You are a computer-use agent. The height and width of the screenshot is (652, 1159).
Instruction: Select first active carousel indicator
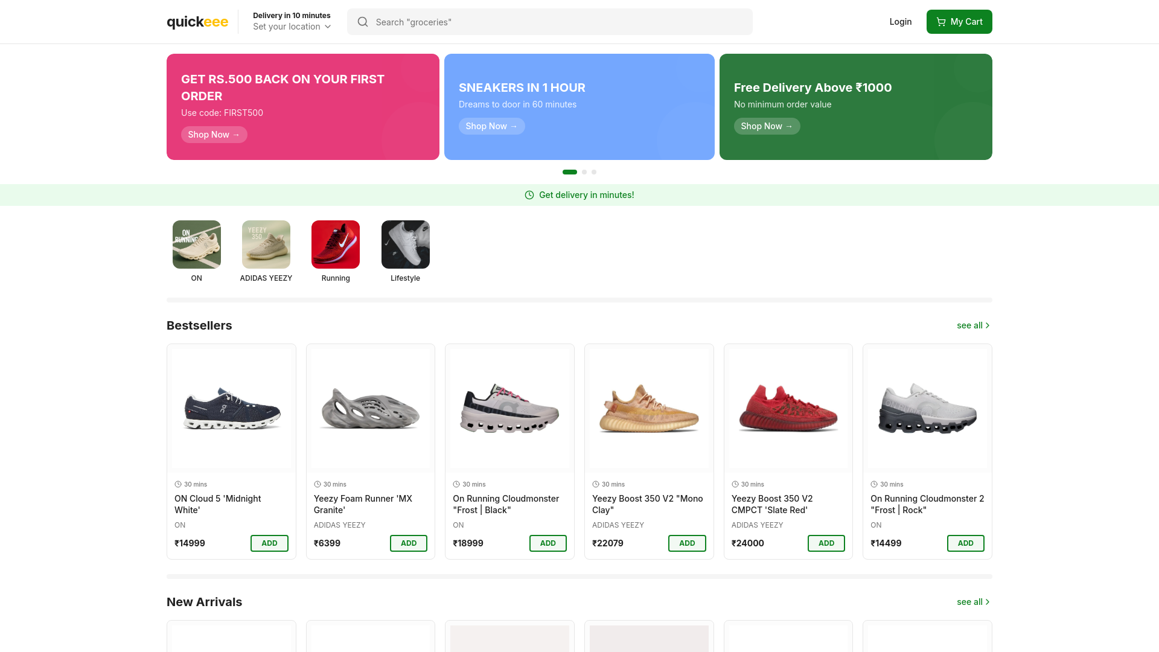click(x=569, y=172)
